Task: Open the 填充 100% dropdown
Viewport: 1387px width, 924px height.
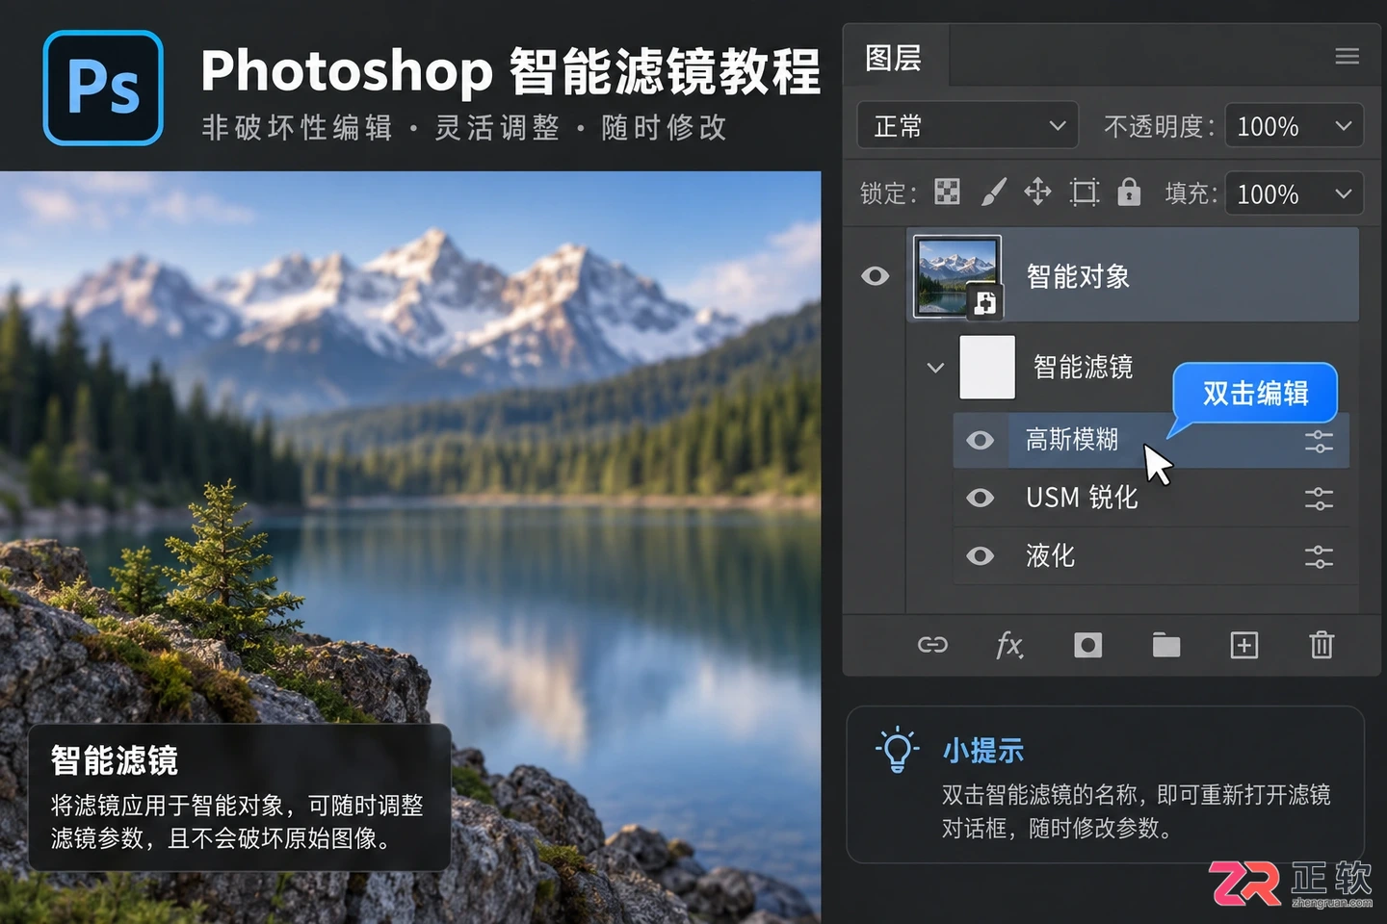Action: point(1294,194)
